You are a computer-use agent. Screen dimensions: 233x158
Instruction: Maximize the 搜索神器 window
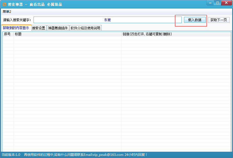tap(217, 3)
